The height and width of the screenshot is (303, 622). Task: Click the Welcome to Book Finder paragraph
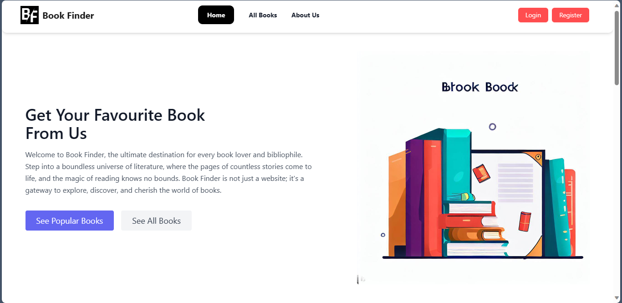click(168, 173)
